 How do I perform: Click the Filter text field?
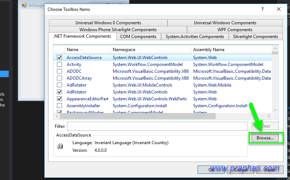point(157,126)
